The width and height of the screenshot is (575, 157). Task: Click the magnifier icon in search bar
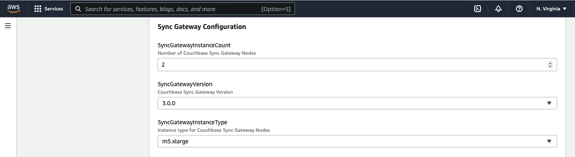78,9
